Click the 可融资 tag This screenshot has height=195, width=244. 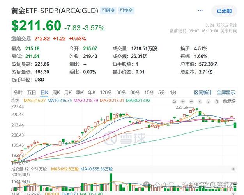click(108, 11)
